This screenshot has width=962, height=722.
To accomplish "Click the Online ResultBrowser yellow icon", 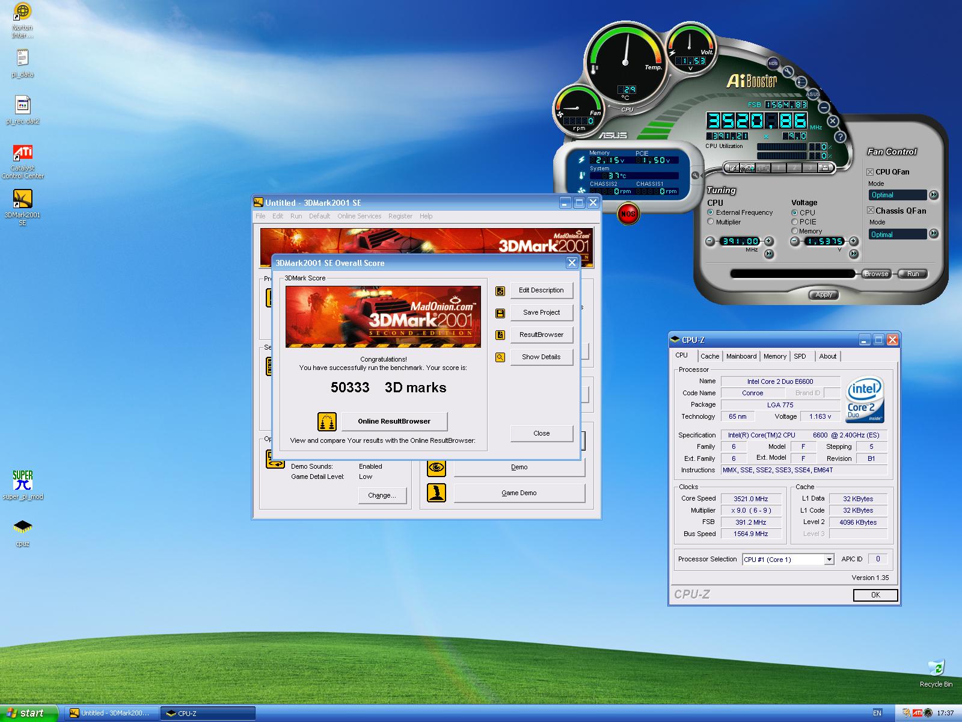I will point(327,421).
